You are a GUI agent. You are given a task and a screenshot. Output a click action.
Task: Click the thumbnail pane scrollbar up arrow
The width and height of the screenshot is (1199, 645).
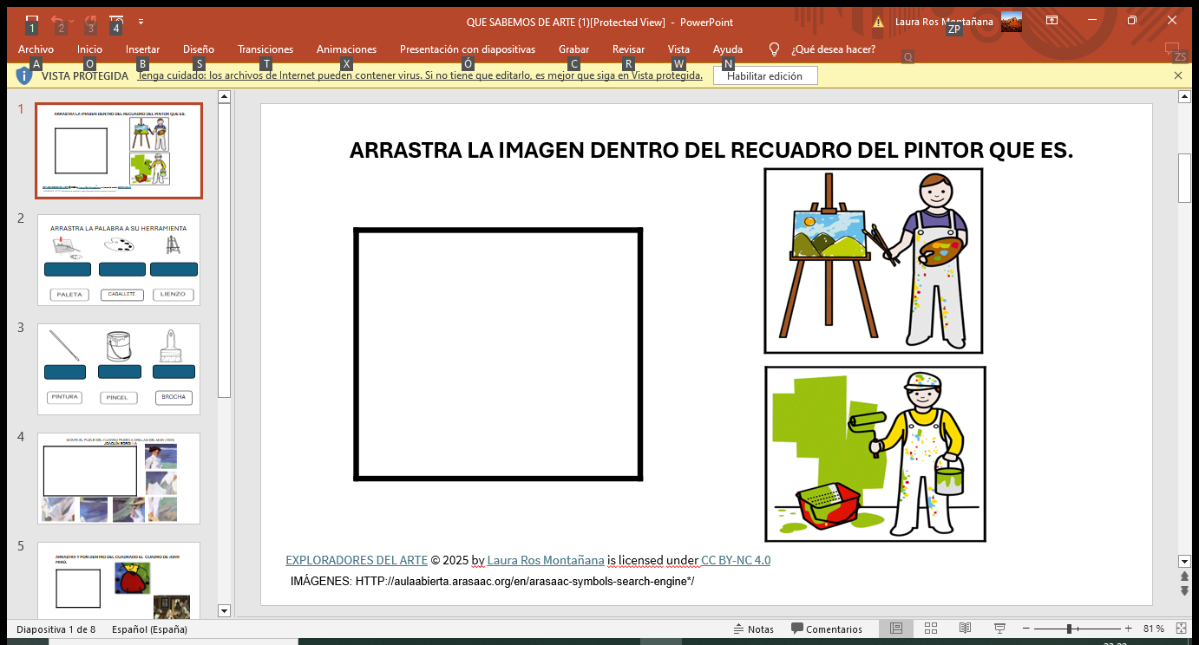[x=224, y=97]
